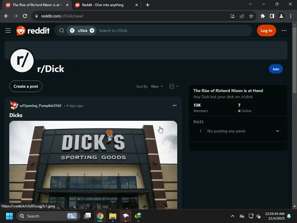Close the Reddit - Dive into anything tab
The height and width of the screenshot is (223, 297).
(137, 5)
